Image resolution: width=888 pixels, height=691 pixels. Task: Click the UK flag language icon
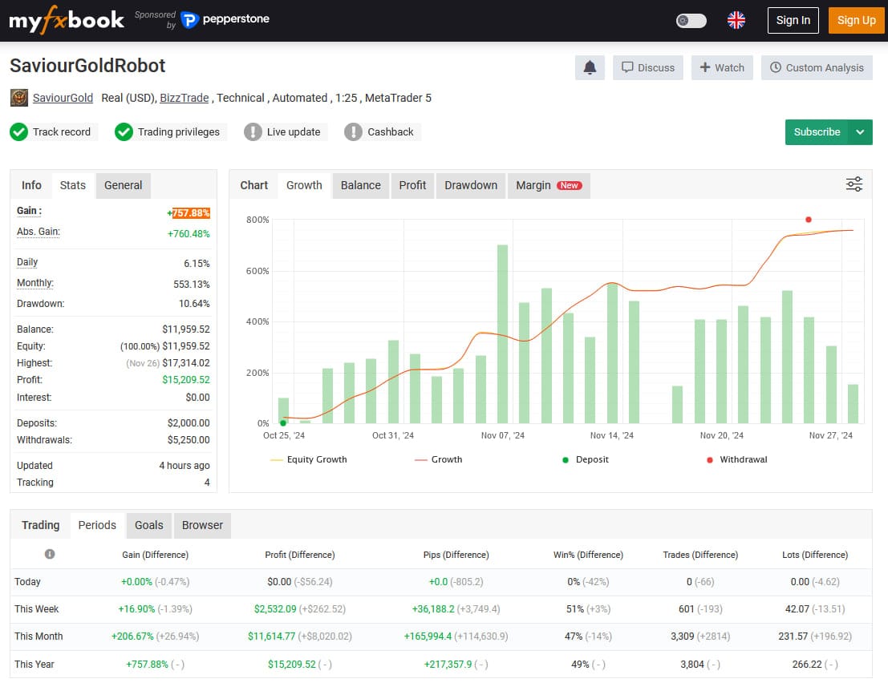[x=736, y=20]
